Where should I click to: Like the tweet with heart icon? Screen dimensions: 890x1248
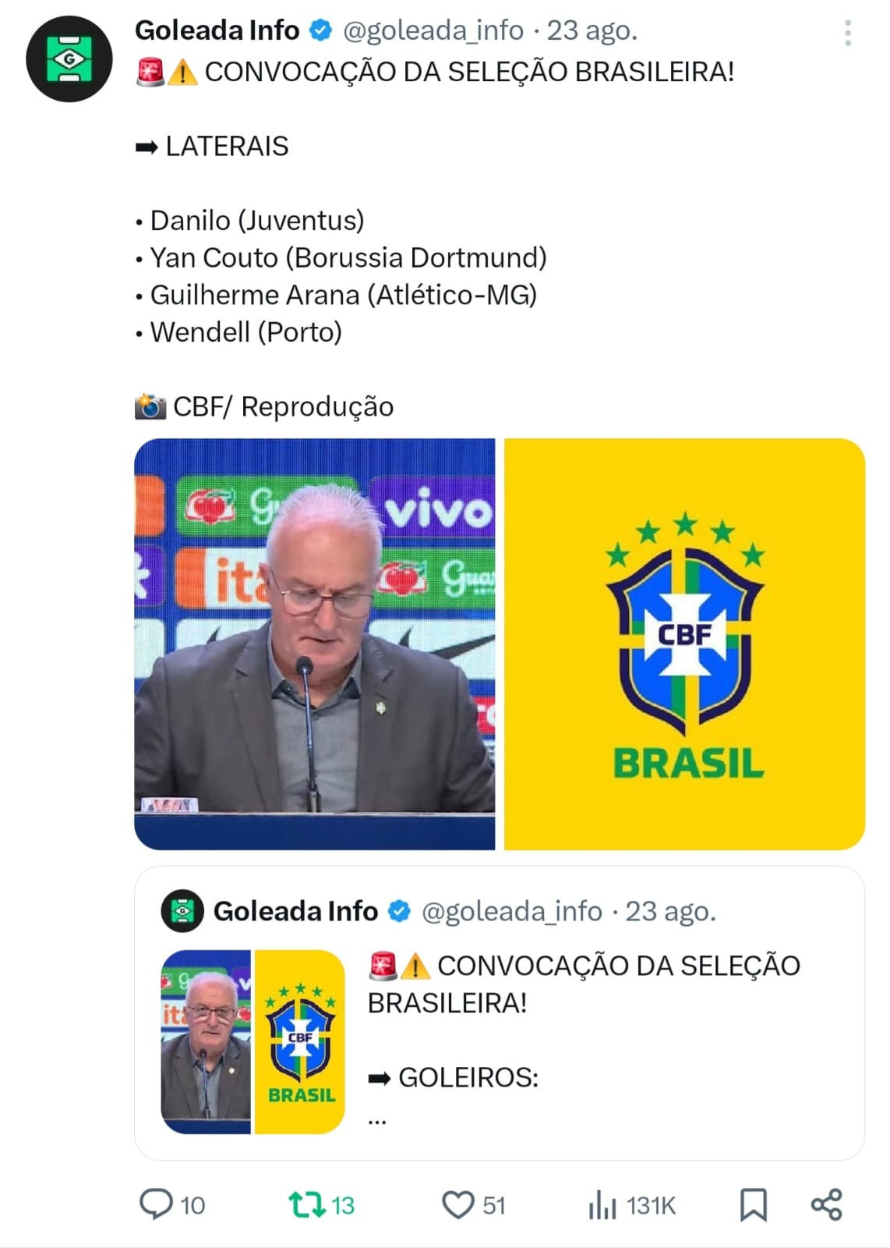458,1204
